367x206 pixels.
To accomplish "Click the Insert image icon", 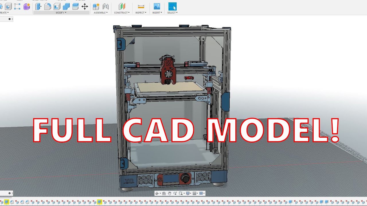I will coord(157,6).
